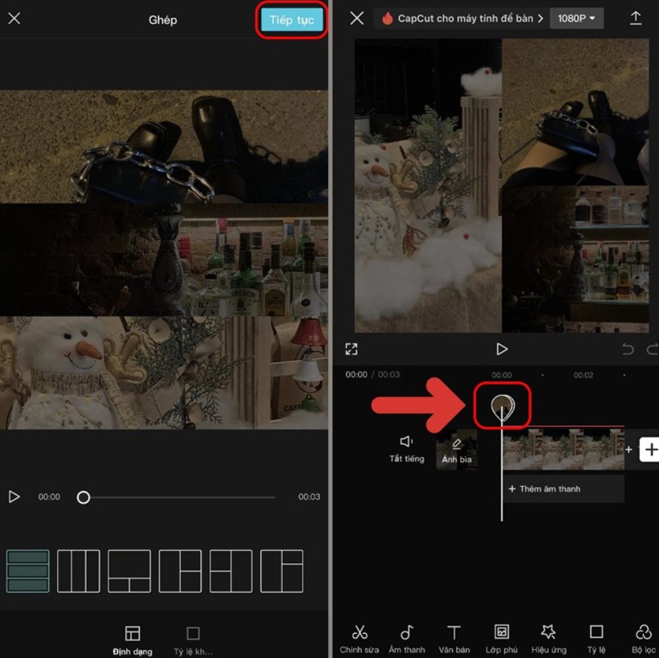
Task: Click the export upload icon
Action: coord(636,19)
